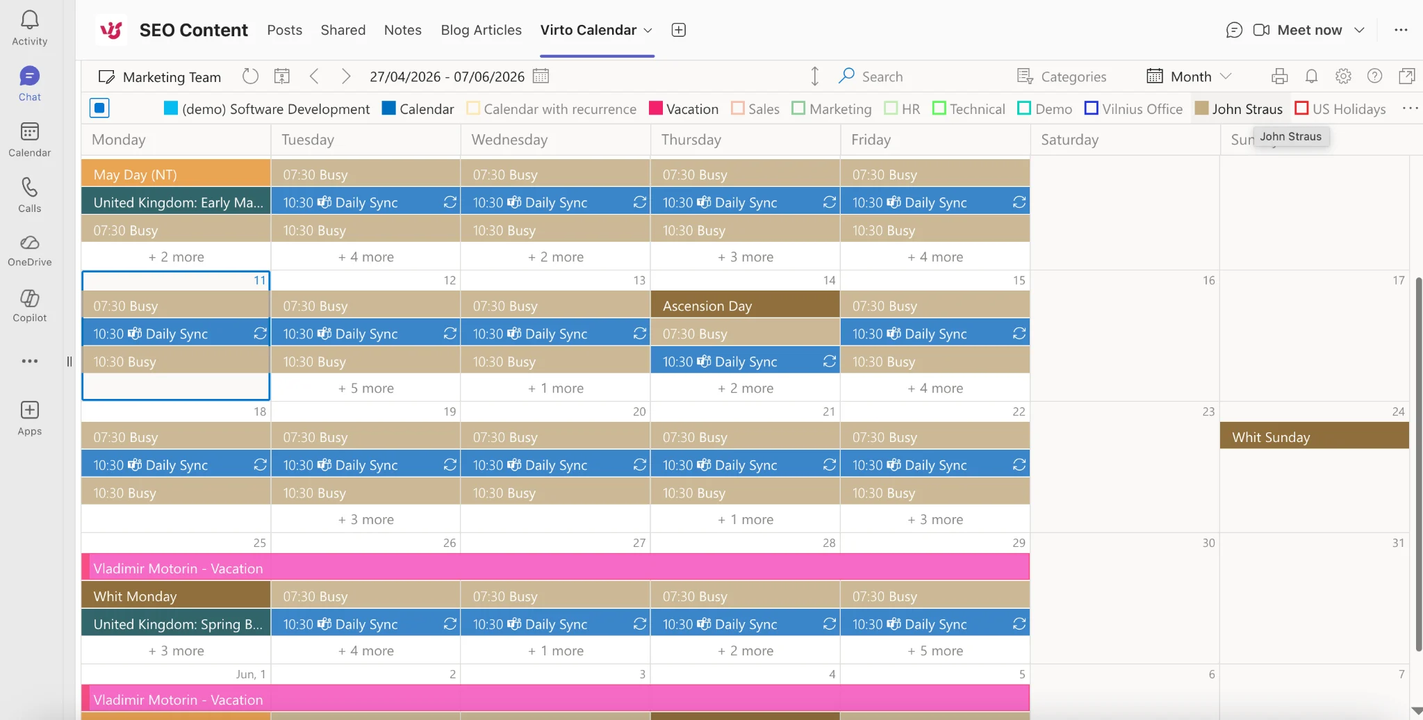Image resolution: width=1423 pixels, height=720 pixels.
Task: Open the Categories filter
Action: coord(1062,76)
